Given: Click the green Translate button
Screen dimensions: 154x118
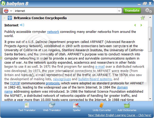Looking at the screenshot, I should click(132, 11).
